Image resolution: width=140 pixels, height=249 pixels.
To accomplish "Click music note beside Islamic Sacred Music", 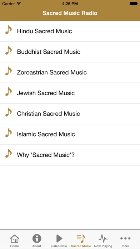I will (x=9, y=133).
